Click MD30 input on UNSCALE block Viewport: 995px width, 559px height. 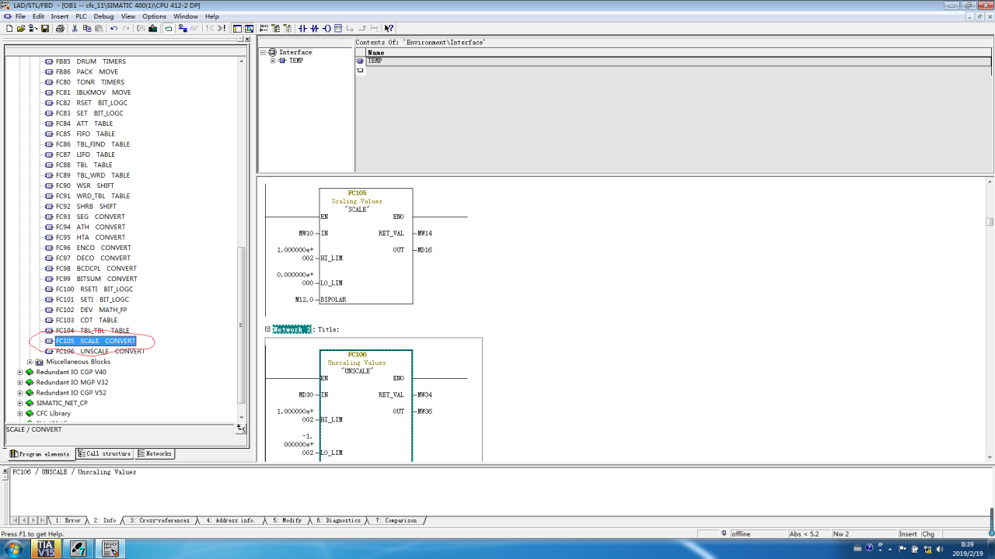coord(305,394)
